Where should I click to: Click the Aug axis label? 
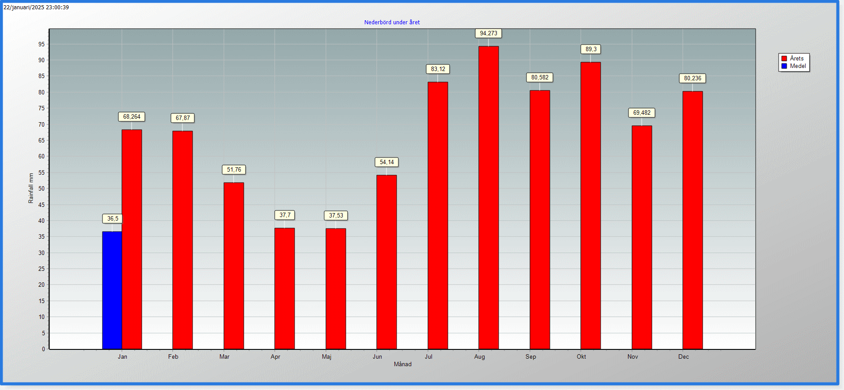(479, 356)
